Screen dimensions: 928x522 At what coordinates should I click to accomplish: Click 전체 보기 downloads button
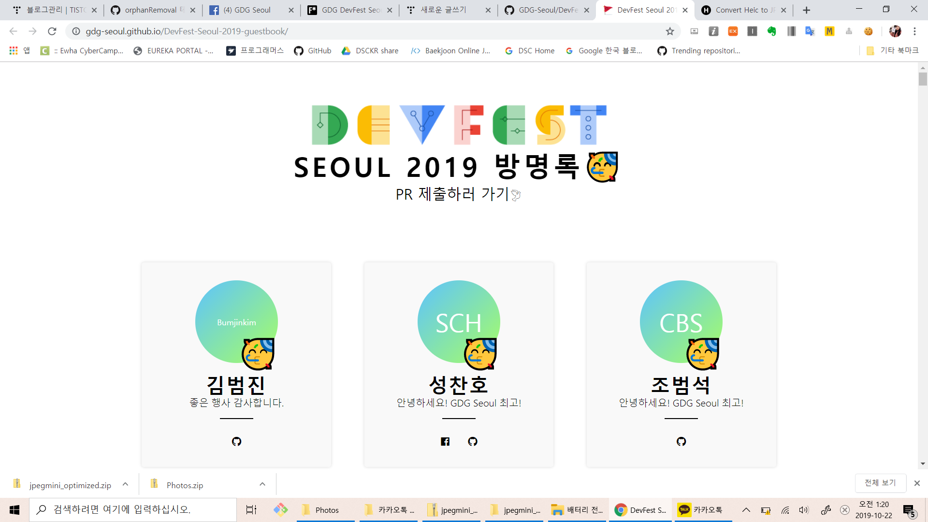[880, 483]
